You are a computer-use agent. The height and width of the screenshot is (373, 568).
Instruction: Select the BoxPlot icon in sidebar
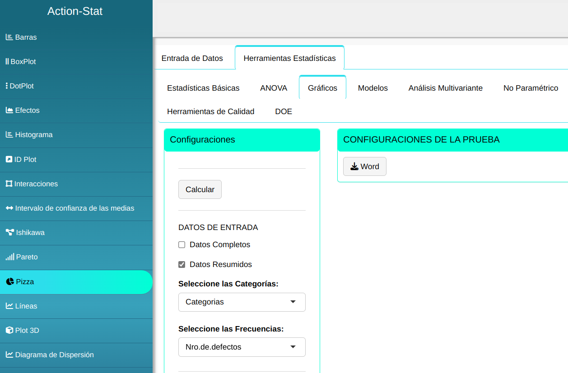pos(7,62)
